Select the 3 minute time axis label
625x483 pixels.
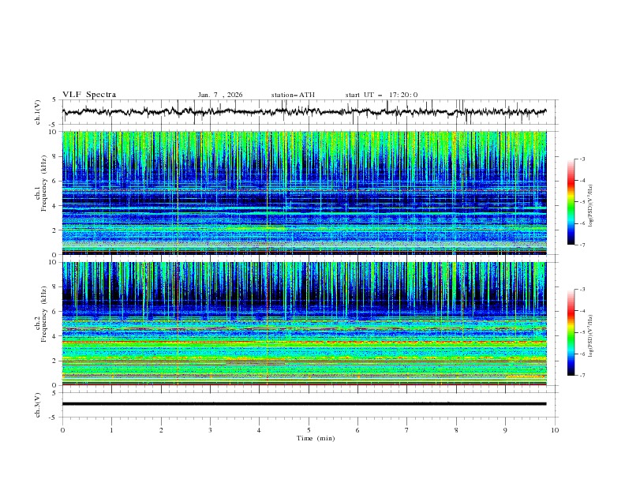coord(210,430)
